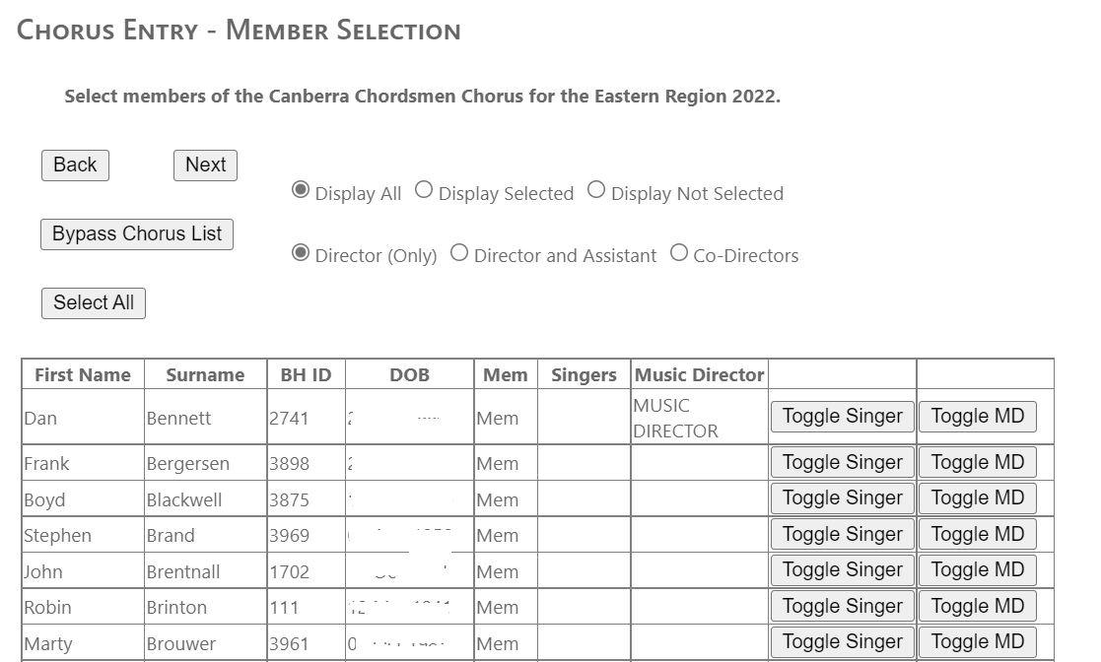Click the Back button

75,165
